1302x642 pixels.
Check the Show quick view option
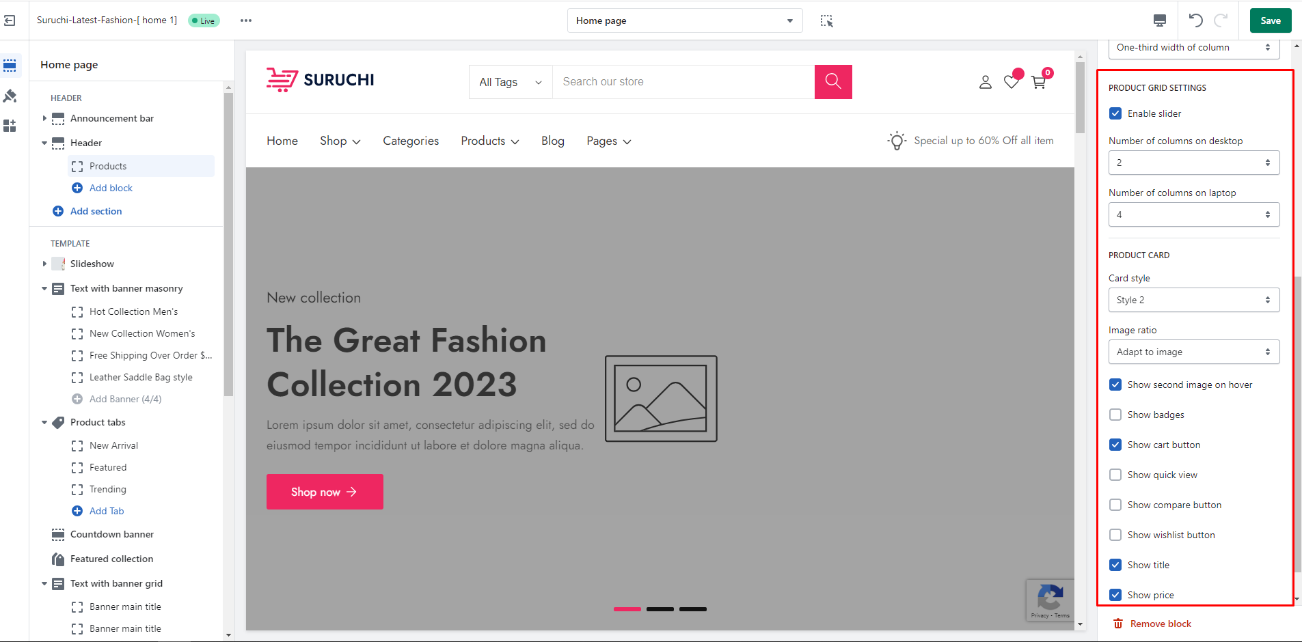tap(1115, 475)
